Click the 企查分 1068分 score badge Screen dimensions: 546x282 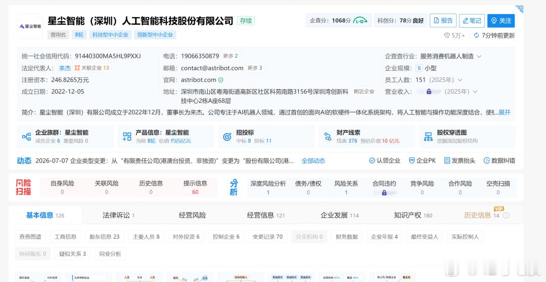pyautogui.click(x=339, y=21)
